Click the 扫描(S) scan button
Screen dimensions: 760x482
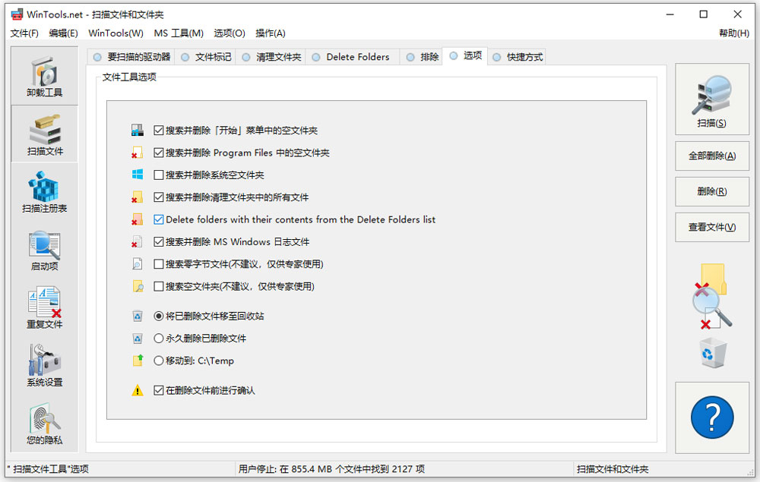[711, 99]
